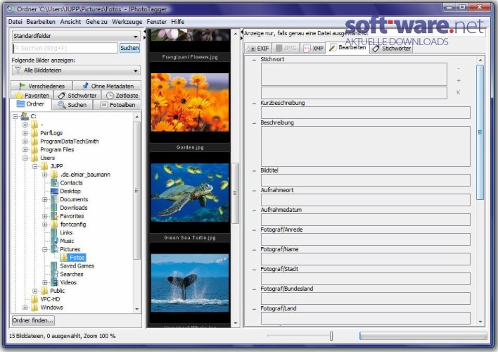
Task: Click the Ordner finden... button
Action: (33, 320)
